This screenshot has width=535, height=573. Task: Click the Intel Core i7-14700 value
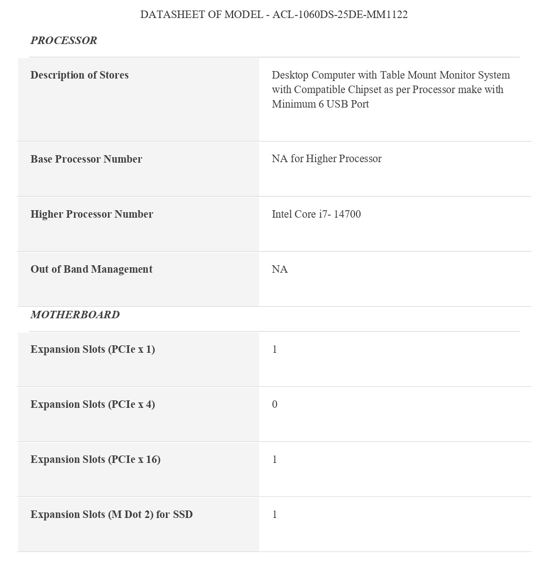[316, 214]
